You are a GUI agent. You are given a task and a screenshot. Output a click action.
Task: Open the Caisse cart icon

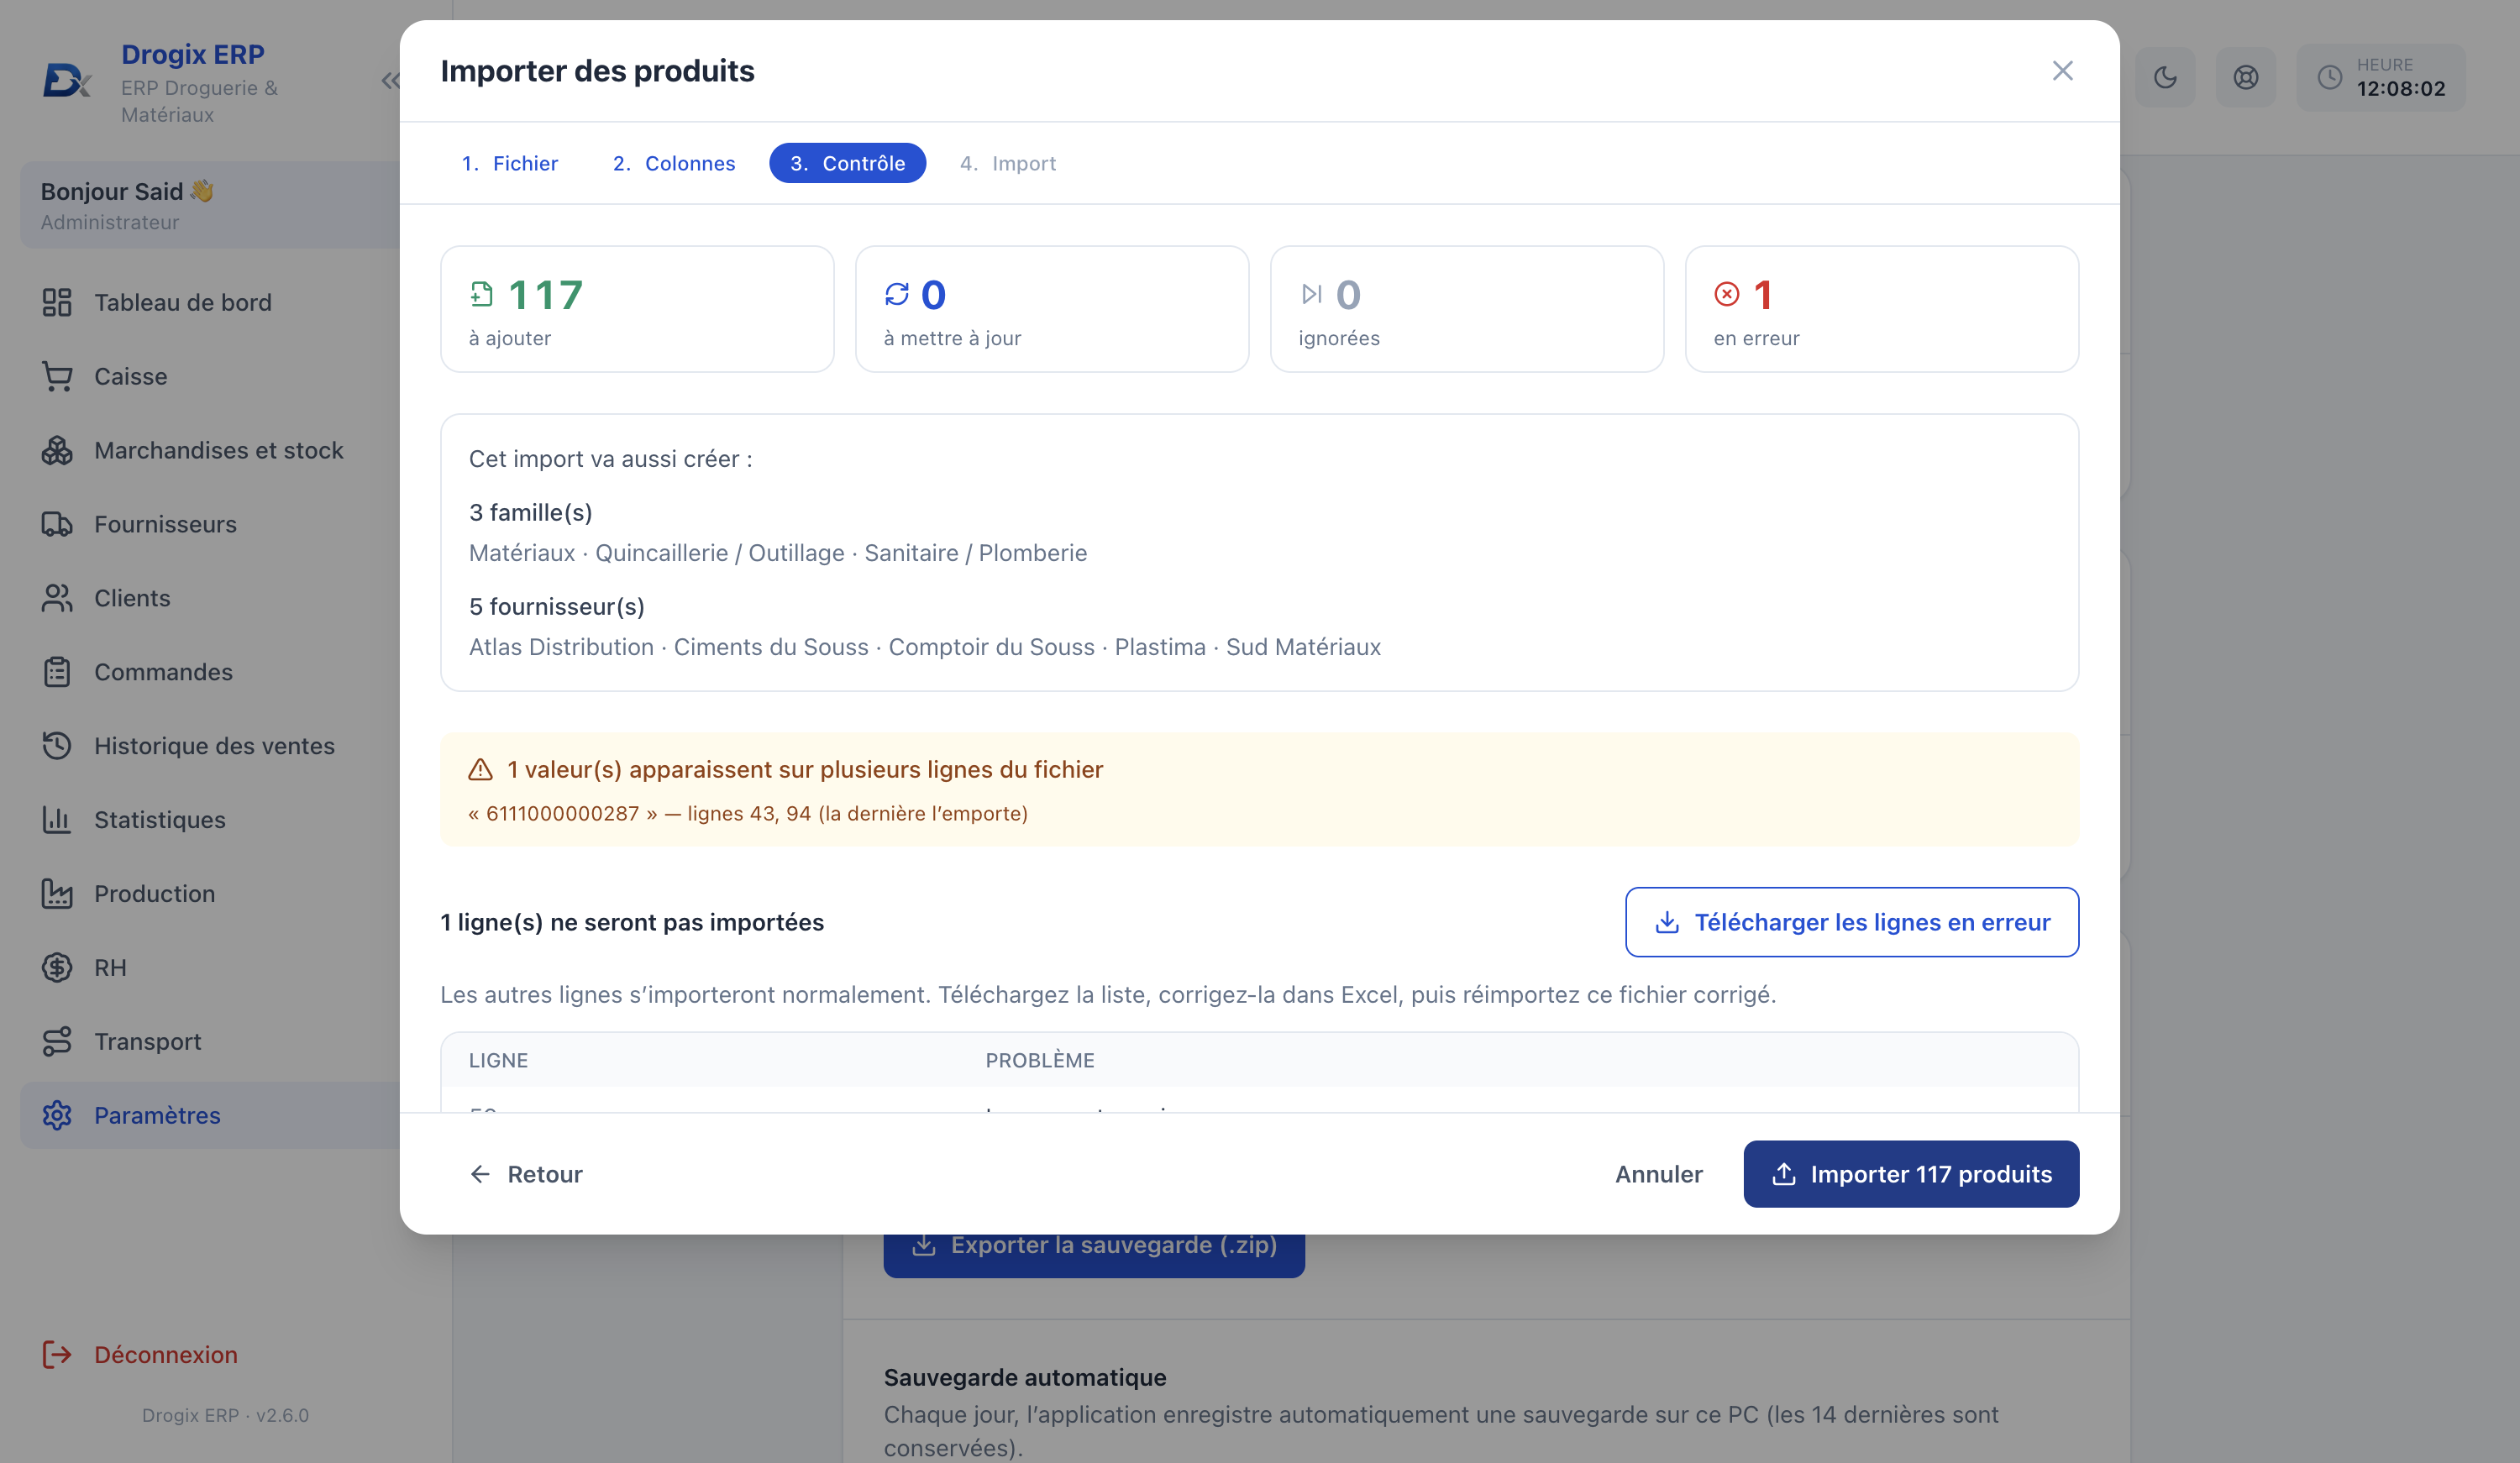[57, 377]
